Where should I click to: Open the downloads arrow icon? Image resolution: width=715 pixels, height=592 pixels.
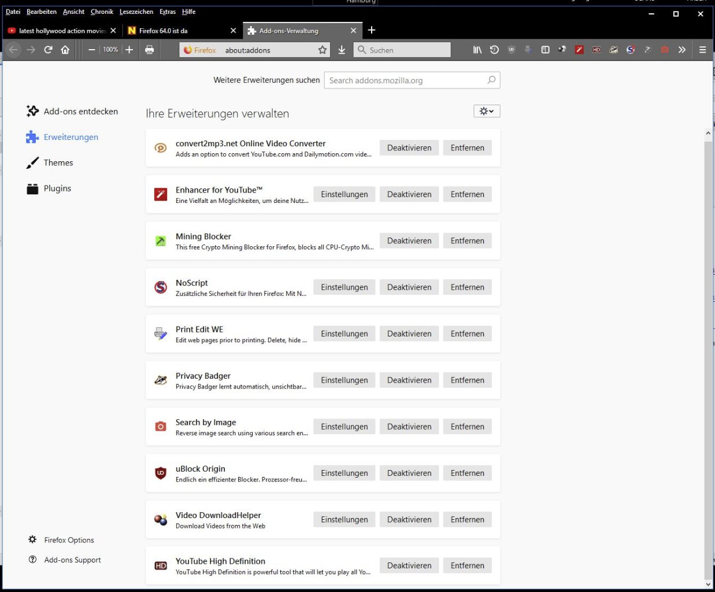(342, 50)
